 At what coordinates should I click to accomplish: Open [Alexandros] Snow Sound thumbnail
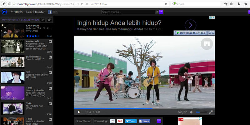tap(13, 62)
